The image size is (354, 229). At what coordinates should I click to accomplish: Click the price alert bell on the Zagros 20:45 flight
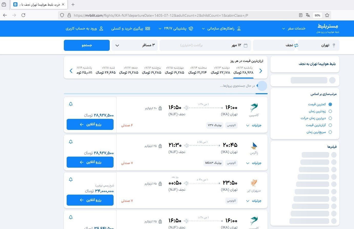[x=71, y=142]
